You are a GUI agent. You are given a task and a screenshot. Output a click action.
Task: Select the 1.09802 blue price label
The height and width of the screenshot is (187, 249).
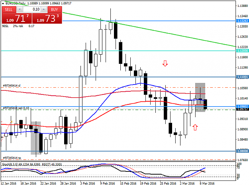pyautogui.click(x=242, y=106)
